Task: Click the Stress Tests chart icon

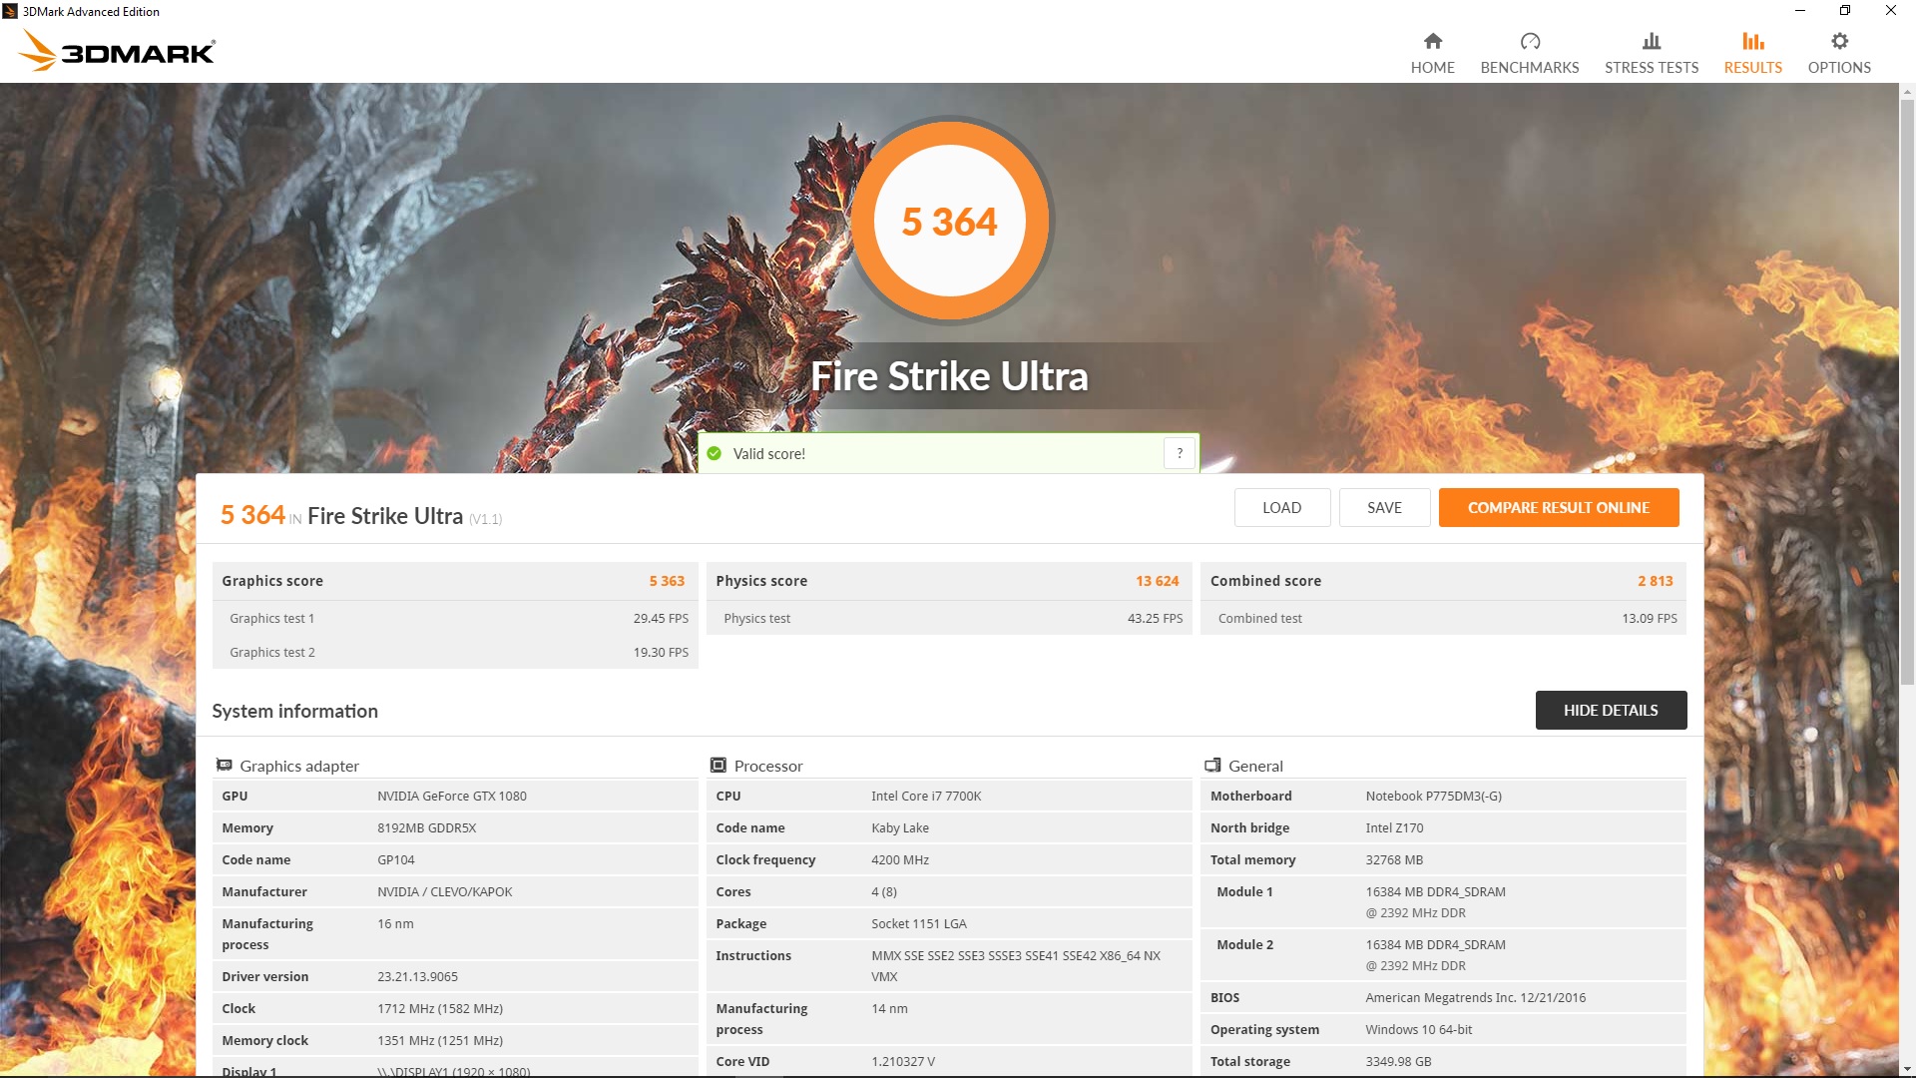Action: 1652,41
